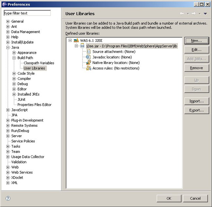Click the New... button

coord(196,41)
